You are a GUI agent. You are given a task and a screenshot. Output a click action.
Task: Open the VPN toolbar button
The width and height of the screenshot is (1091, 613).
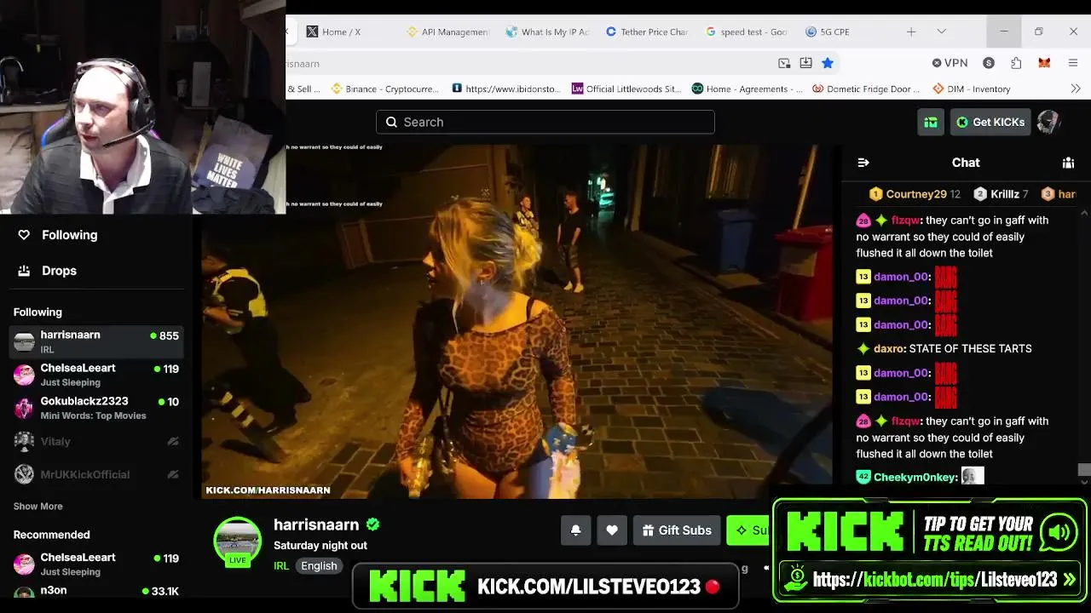pyautogui.click(x=950, y=63)
